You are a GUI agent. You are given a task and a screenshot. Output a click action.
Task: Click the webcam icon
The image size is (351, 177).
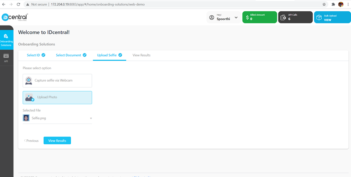[x=28, y=80]
